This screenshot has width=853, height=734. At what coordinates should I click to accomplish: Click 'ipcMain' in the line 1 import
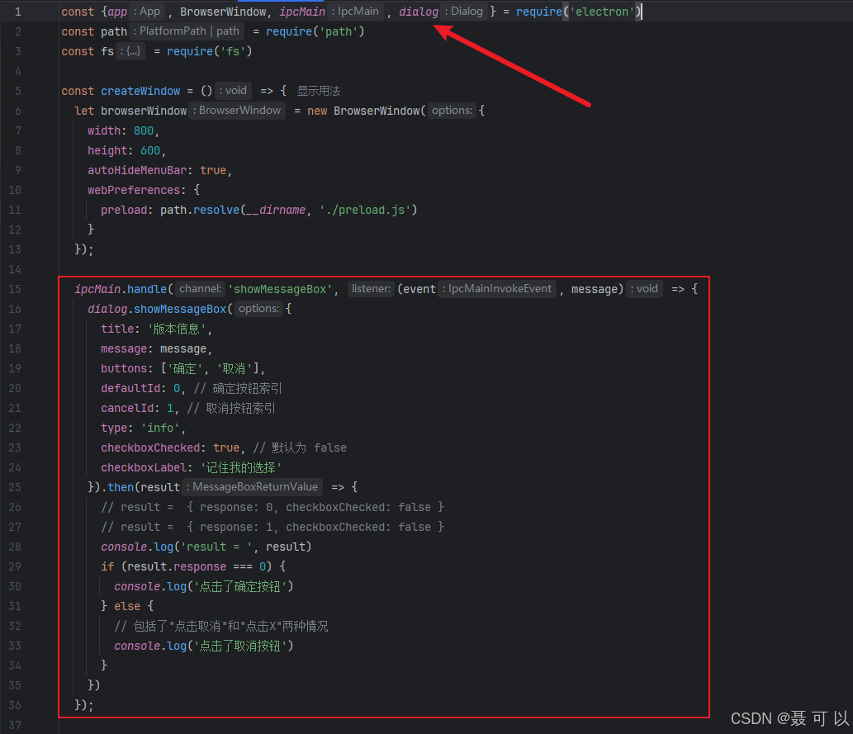302,12
